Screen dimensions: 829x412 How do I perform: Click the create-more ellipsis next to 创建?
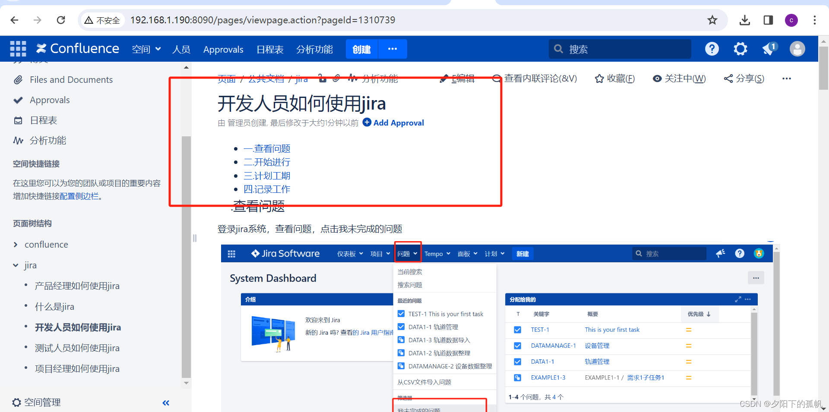pos(392,49)
